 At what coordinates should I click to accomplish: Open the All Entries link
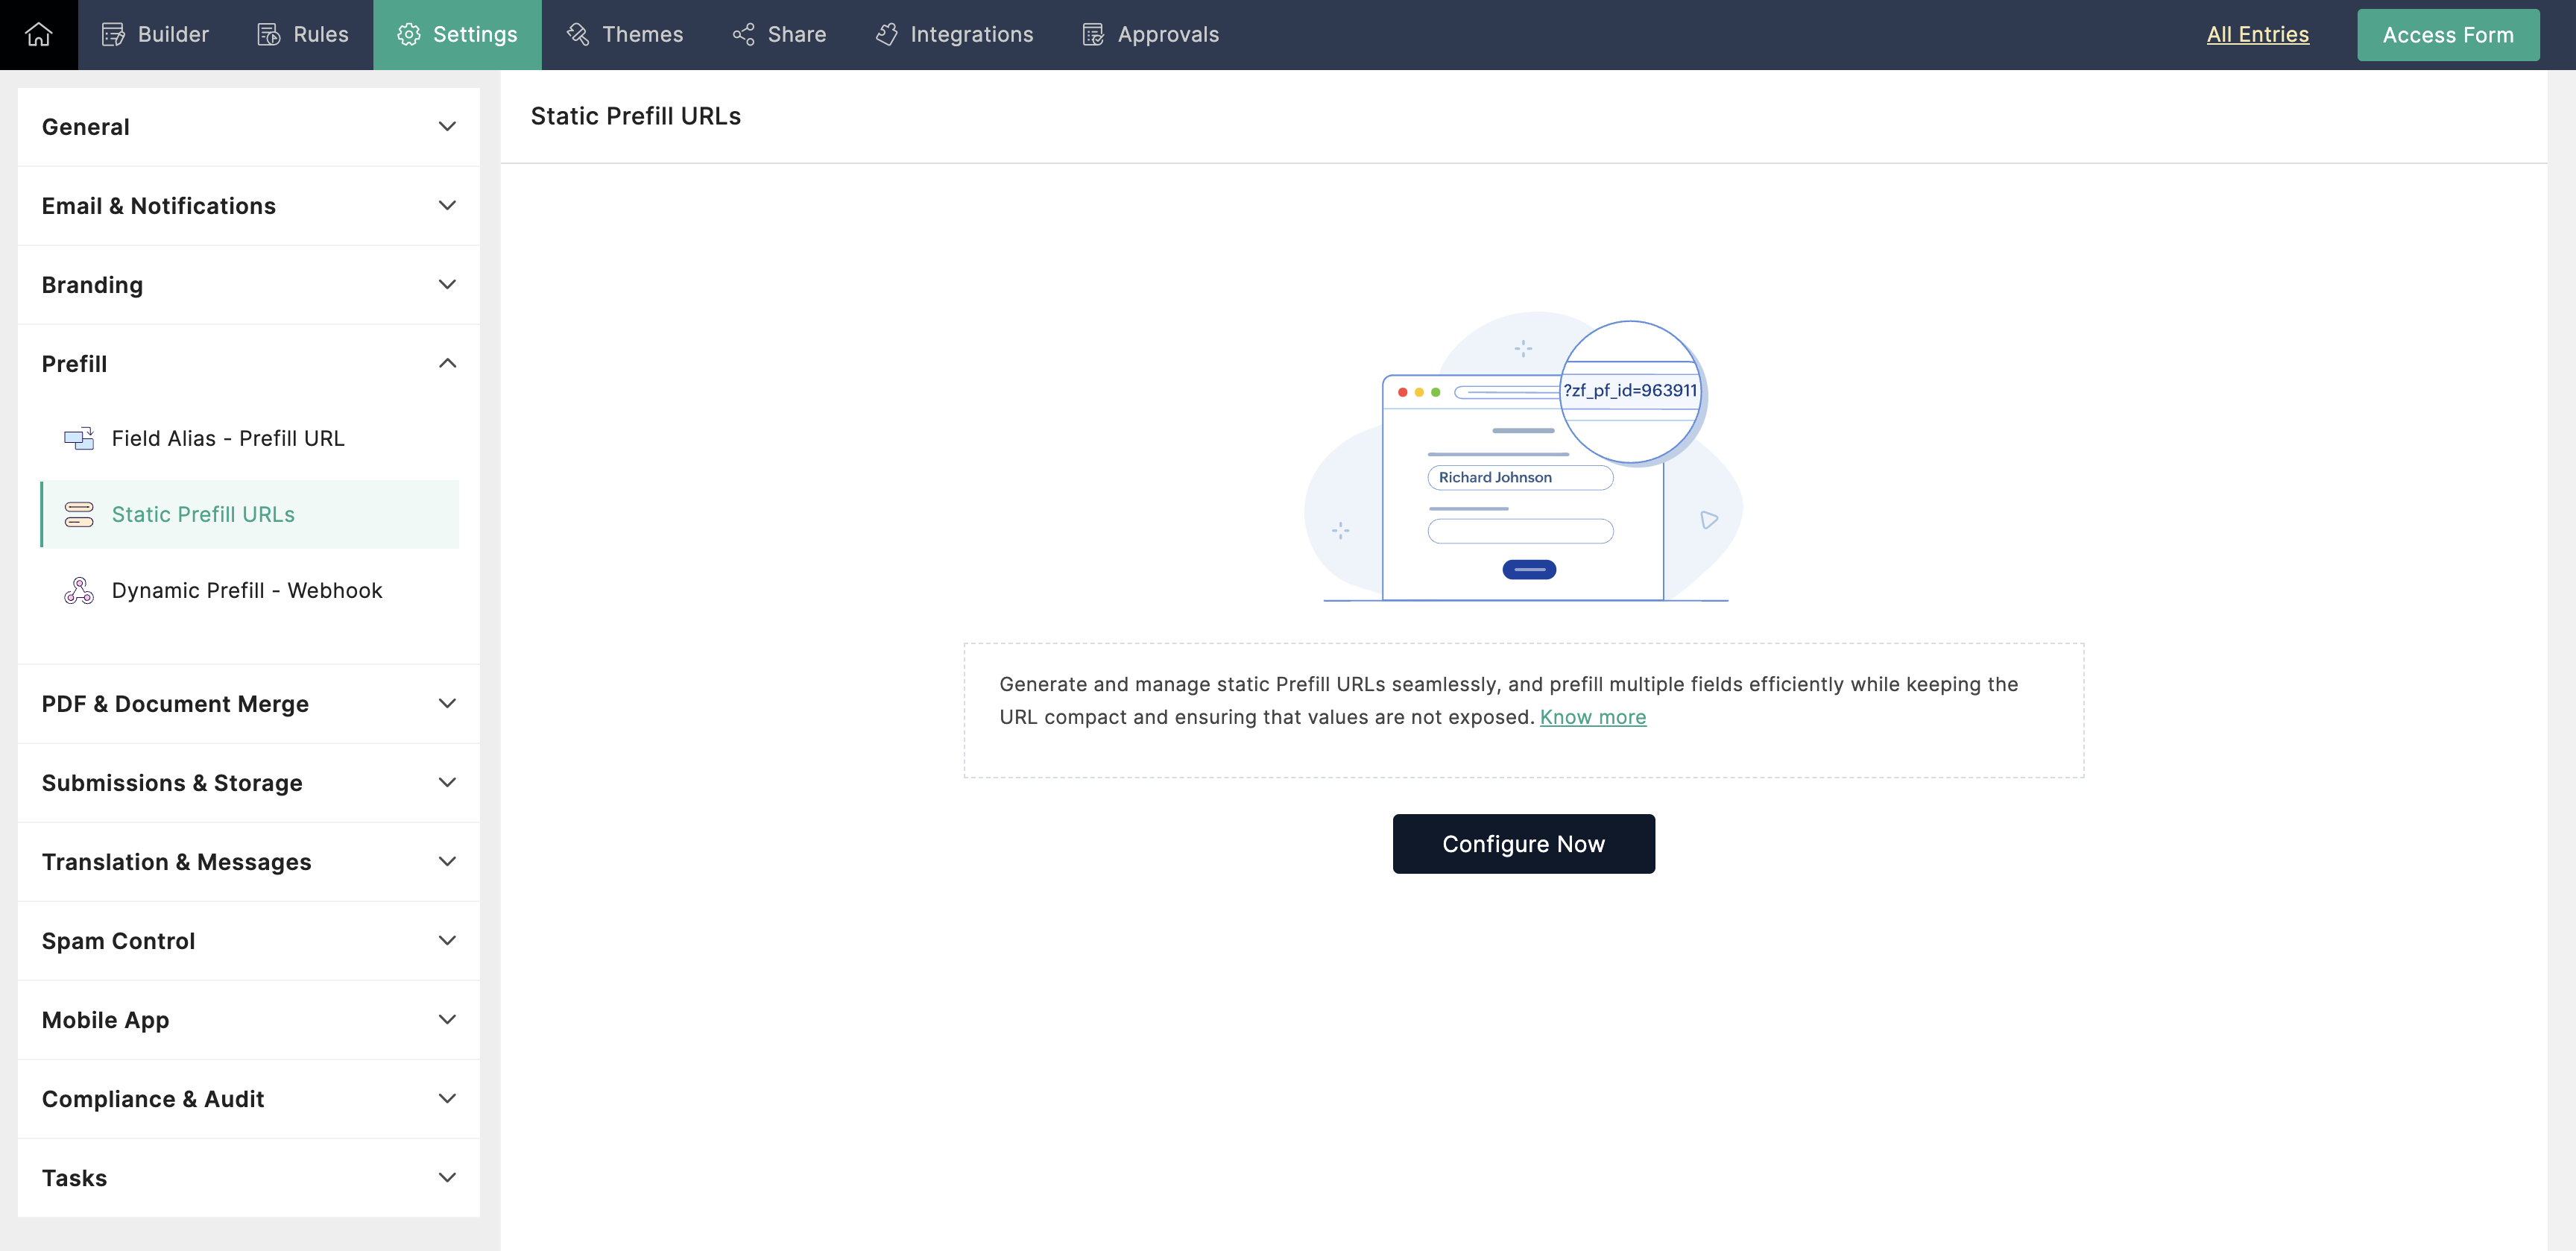click(x=2257, y=34)
